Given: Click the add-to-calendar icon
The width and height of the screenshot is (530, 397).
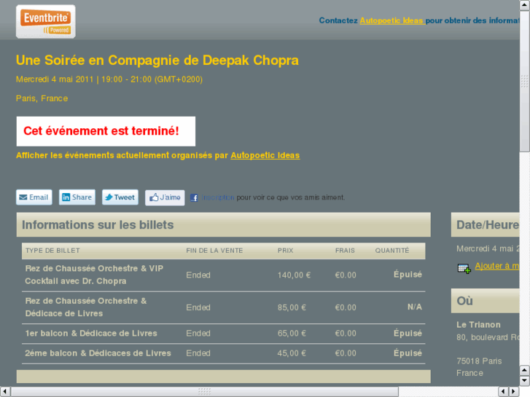Looking at the screenshot, I should coord(464,269).
